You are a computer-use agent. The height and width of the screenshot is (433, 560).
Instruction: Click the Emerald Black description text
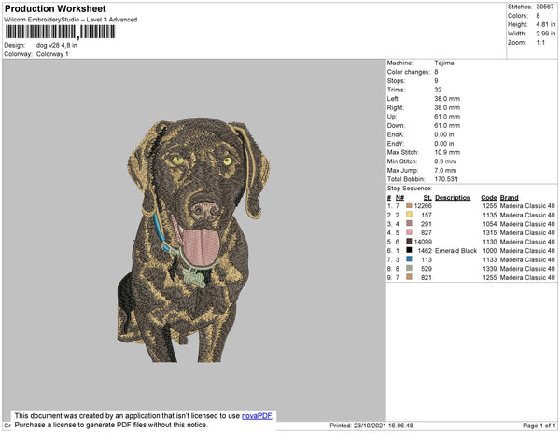tap(455, 251)
